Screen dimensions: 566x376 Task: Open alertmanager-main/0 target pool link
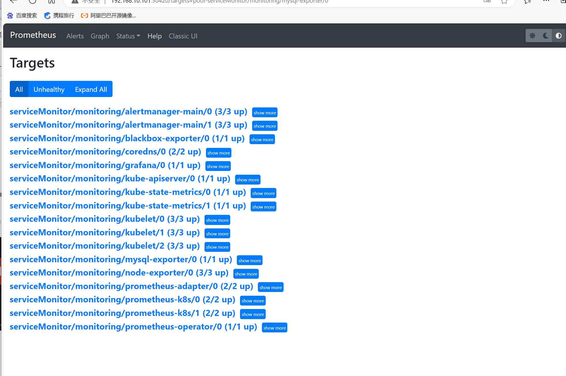128,112
